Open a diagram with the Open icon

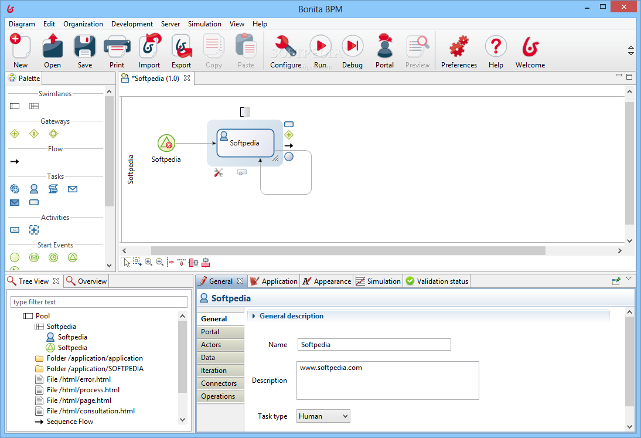click(x=52, y=46)
